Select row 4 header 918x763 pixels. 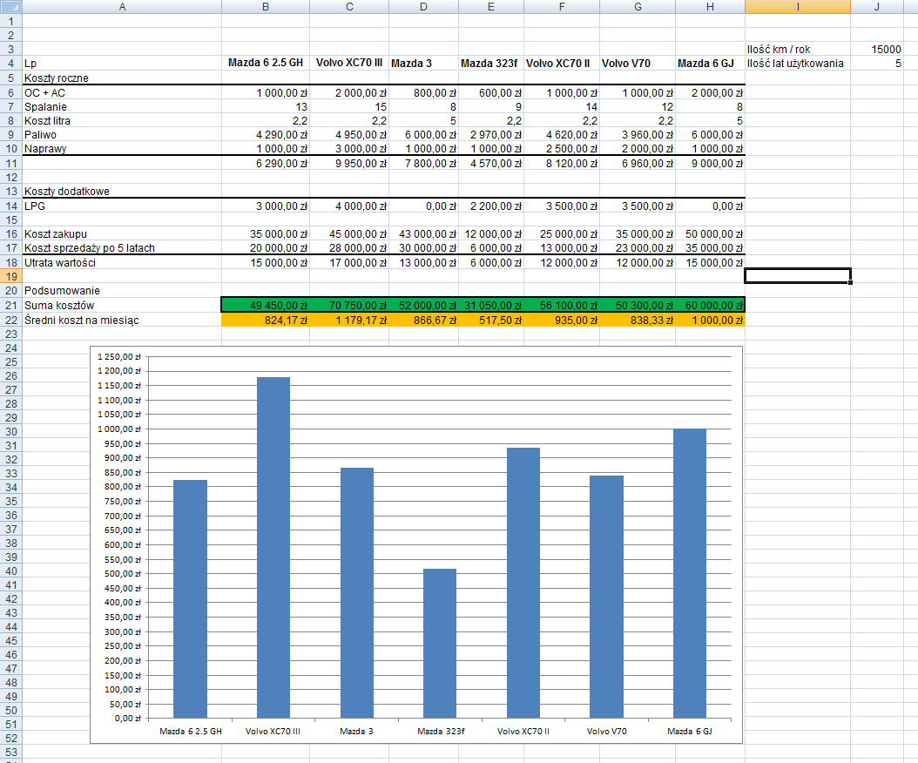(x=10, y=64)
